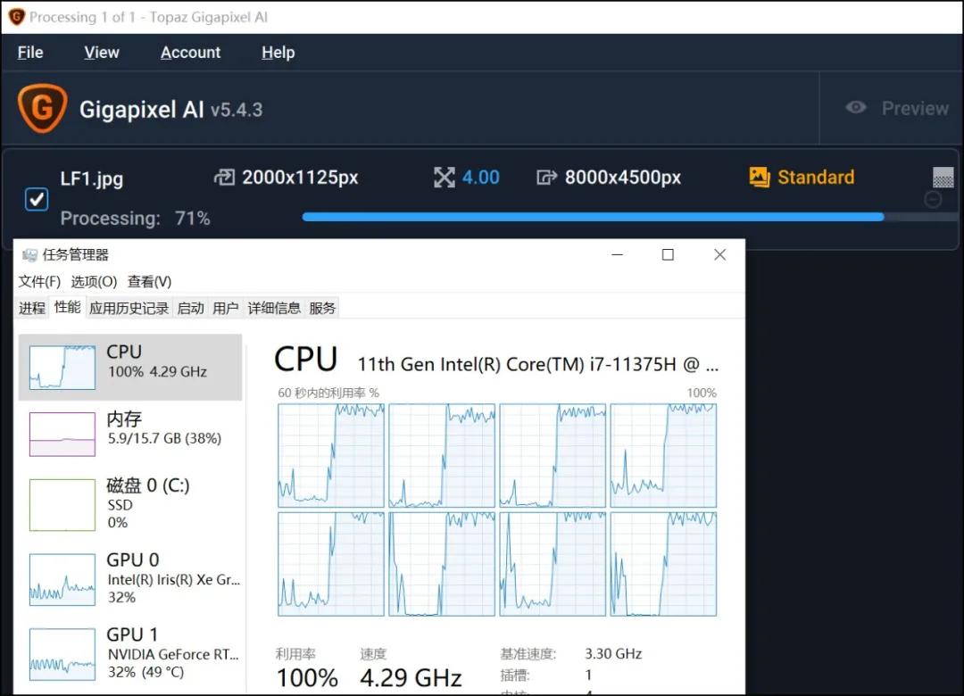Switch to the 进程 tab
This screenshot has width=964, height=696.
pyautogui.click(x=32, y=308)
